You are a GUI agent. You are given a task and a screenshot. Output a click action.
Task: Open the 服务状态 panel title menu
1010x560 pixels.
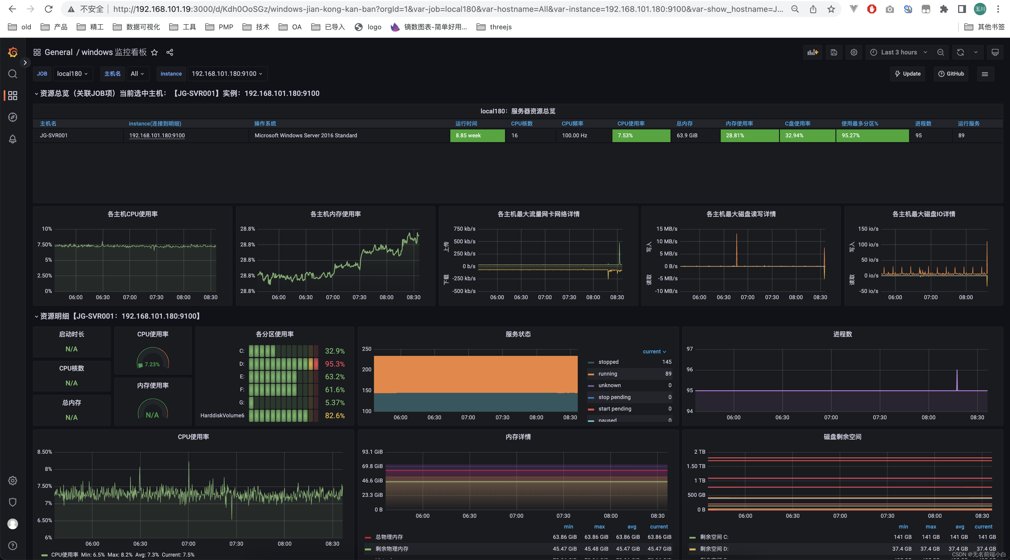(518, 334)
